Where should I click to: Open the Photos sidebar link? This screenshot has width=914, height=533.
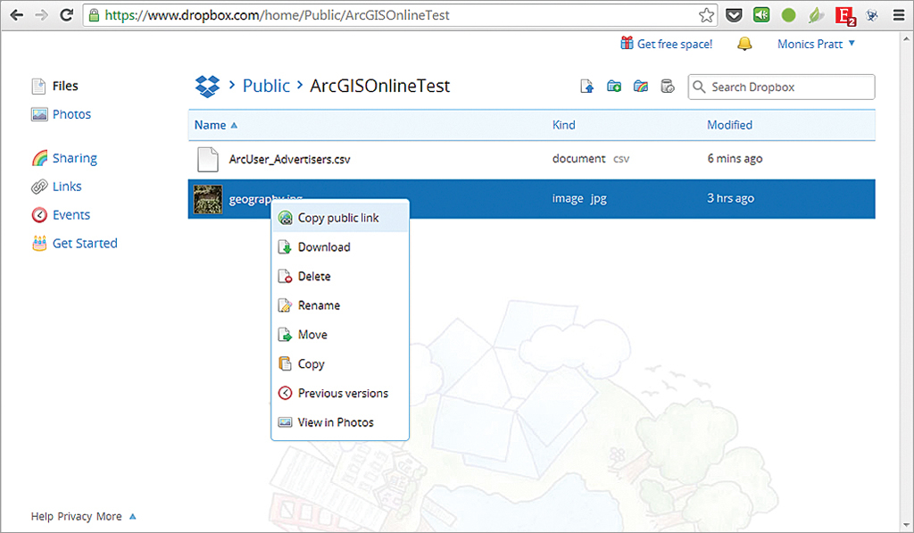pyautogui.click(x=71, y=114)
